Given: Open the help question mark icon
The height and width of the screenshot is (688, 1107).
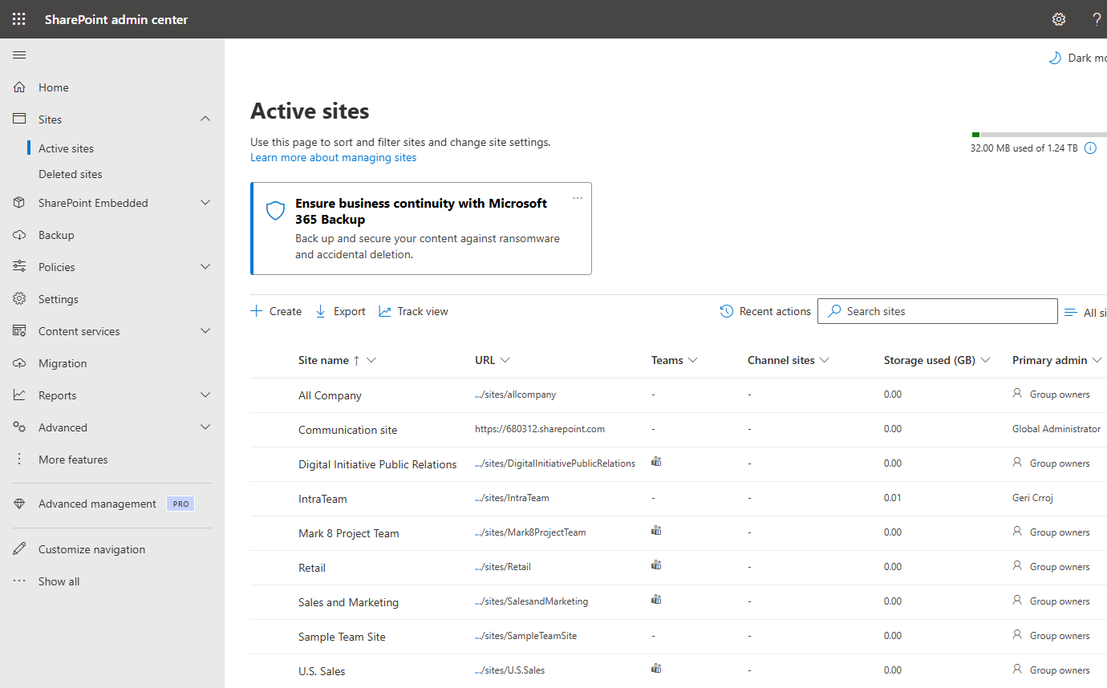Looking at the screenshot, I should (1097, 19).
